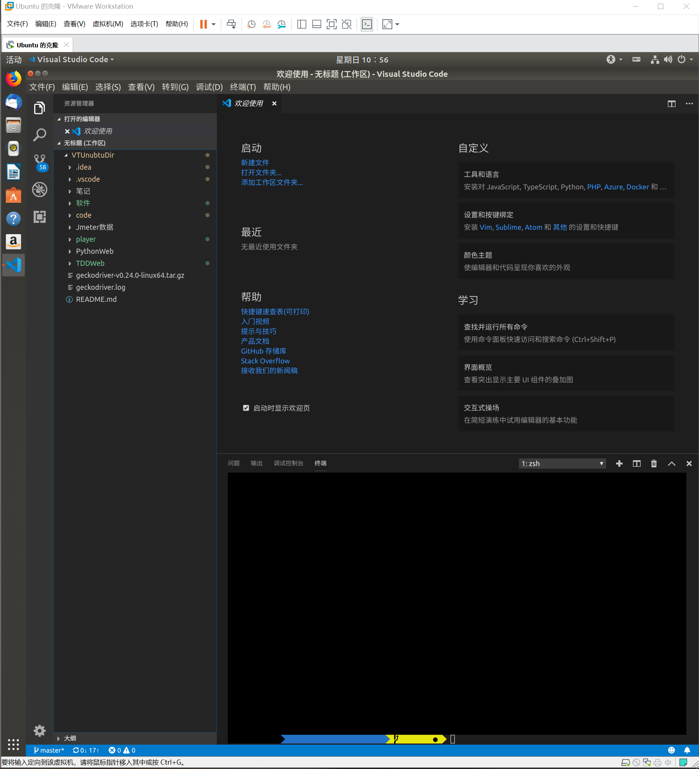This screenshot has height=769, width=699.
Task: Click the GitHub 存储库 link
Action: click(x=263, y=351)
